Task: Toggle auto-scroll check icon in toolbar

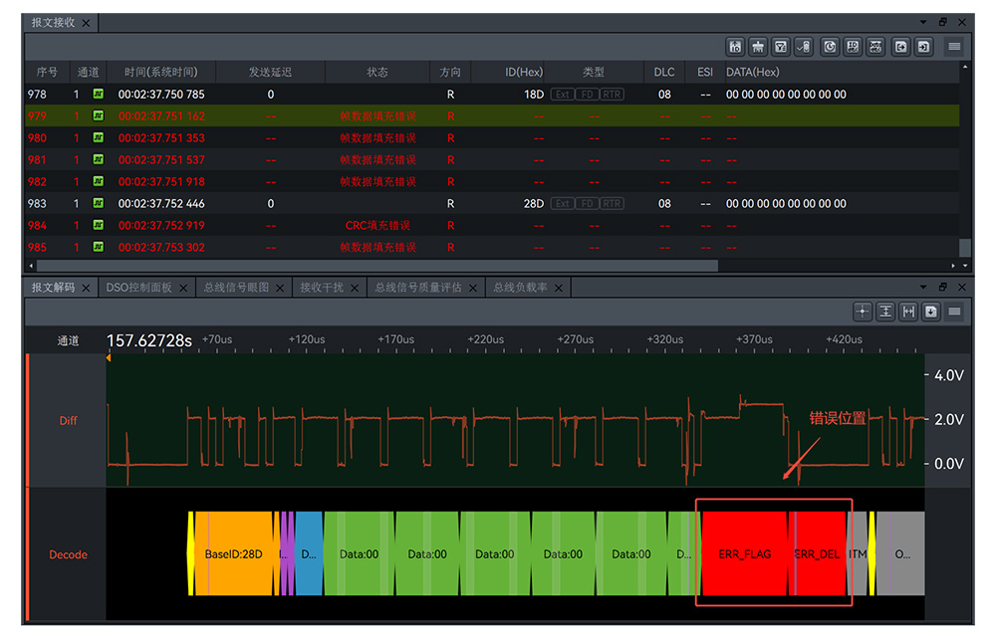Action: tap(804, 47)
